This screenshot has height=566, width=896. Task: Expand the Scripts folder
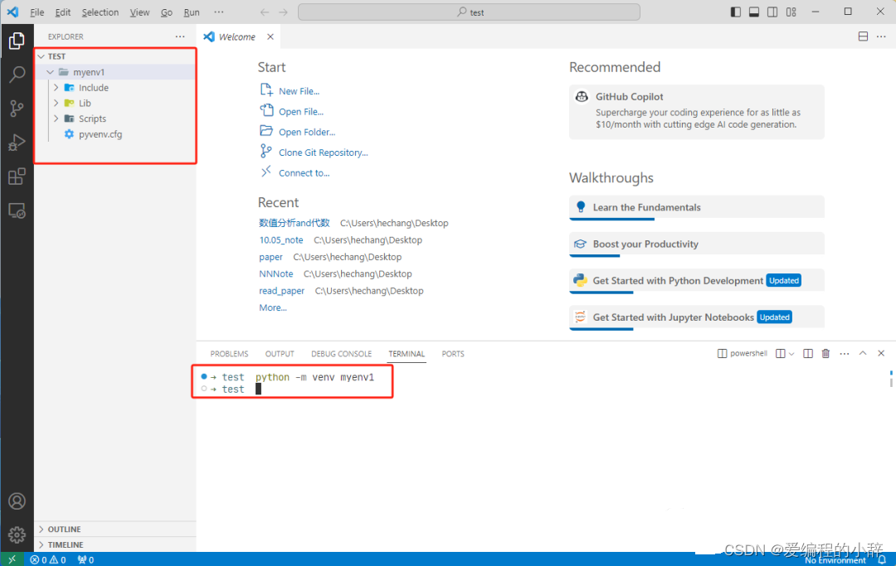[56, 119]
